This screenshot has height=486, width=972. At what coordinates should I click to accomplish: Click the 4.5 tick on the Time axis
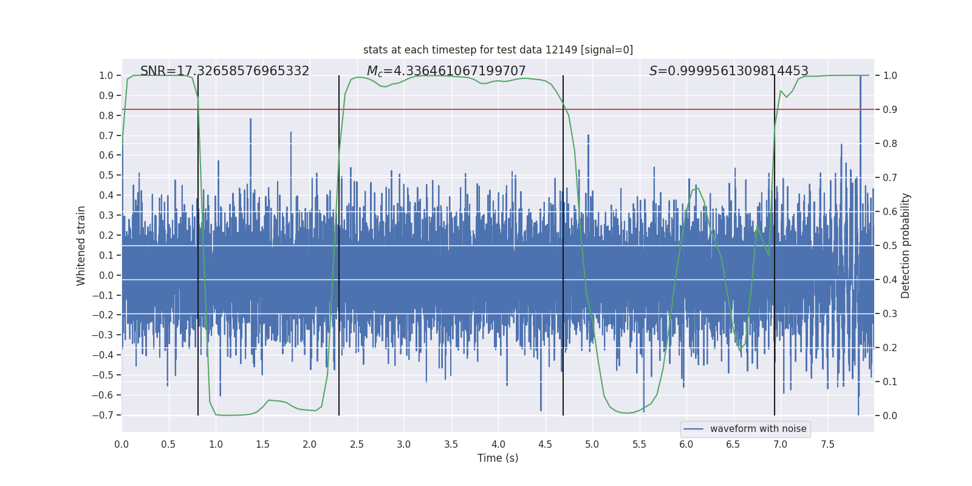[x=545, y=444]
